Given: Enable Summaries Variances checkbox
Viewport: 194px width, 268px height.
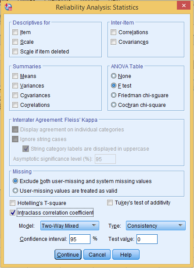Looking at the screenshot, I should tap(15, 86).
